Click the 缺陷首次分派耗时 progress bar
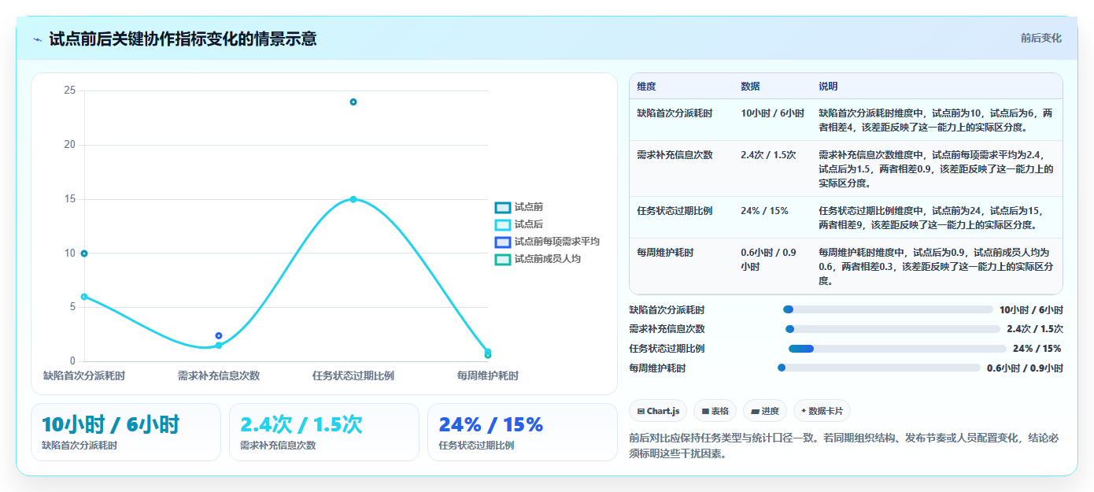Image resolution: width=1094 pixels, height=492 pixels. pyautogui.click(x=888, y=309)
